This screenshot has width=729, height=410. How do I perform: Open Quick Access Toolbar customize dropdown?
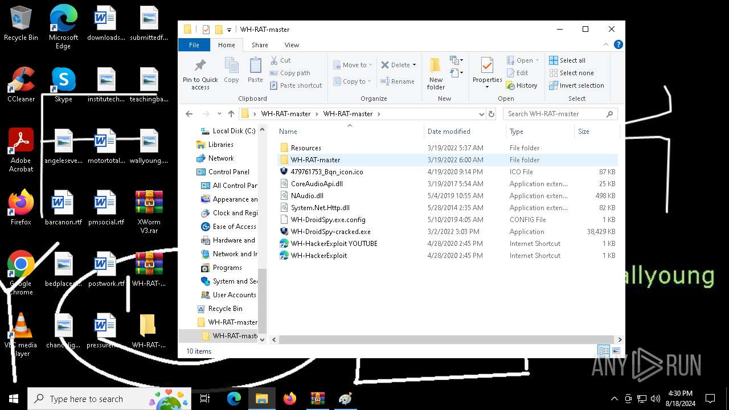(x=229, y=30)
